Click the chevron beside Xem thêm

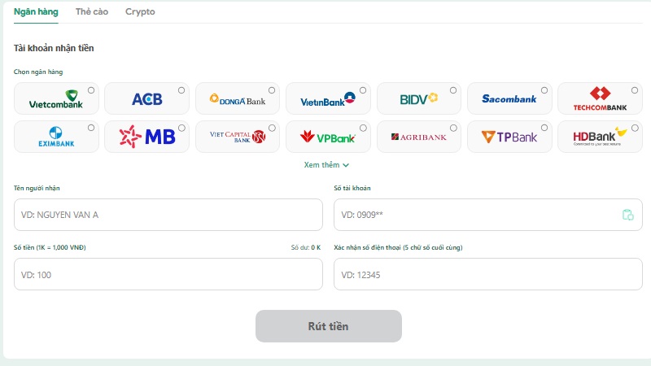(346, 165)
